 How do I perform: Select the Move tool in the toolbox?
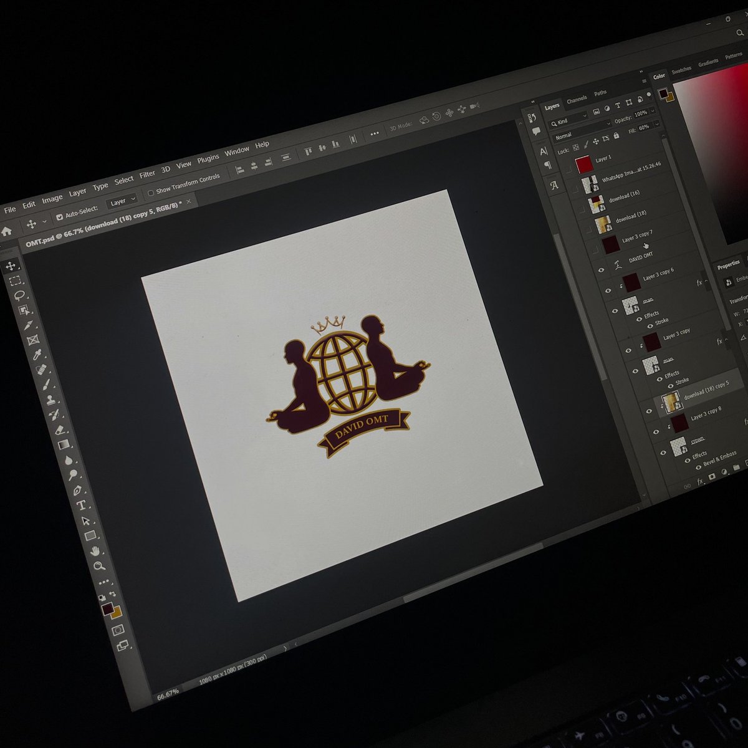tap(11, 266)
